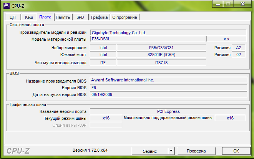Screen dimensions: 254x159
Task: Select the Плата tab
Action: coord(45,17)
